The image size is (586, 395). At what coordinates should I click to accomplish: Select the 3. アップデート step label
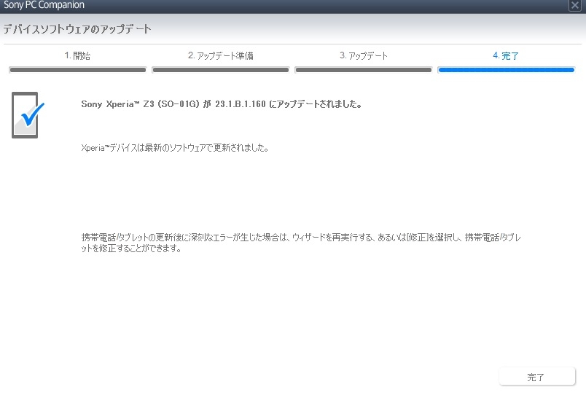pyautogui.click(x=363, y=55)
